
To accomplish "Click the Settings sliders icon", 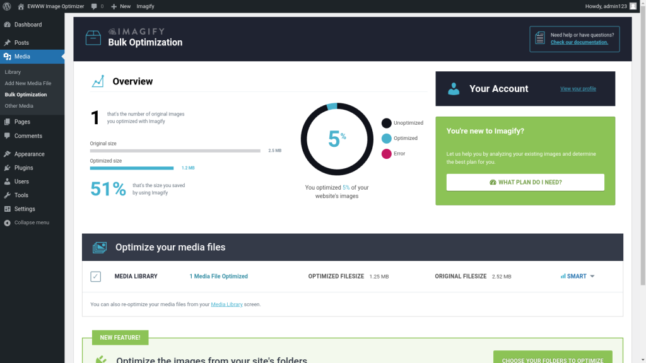I will [7, 209].
